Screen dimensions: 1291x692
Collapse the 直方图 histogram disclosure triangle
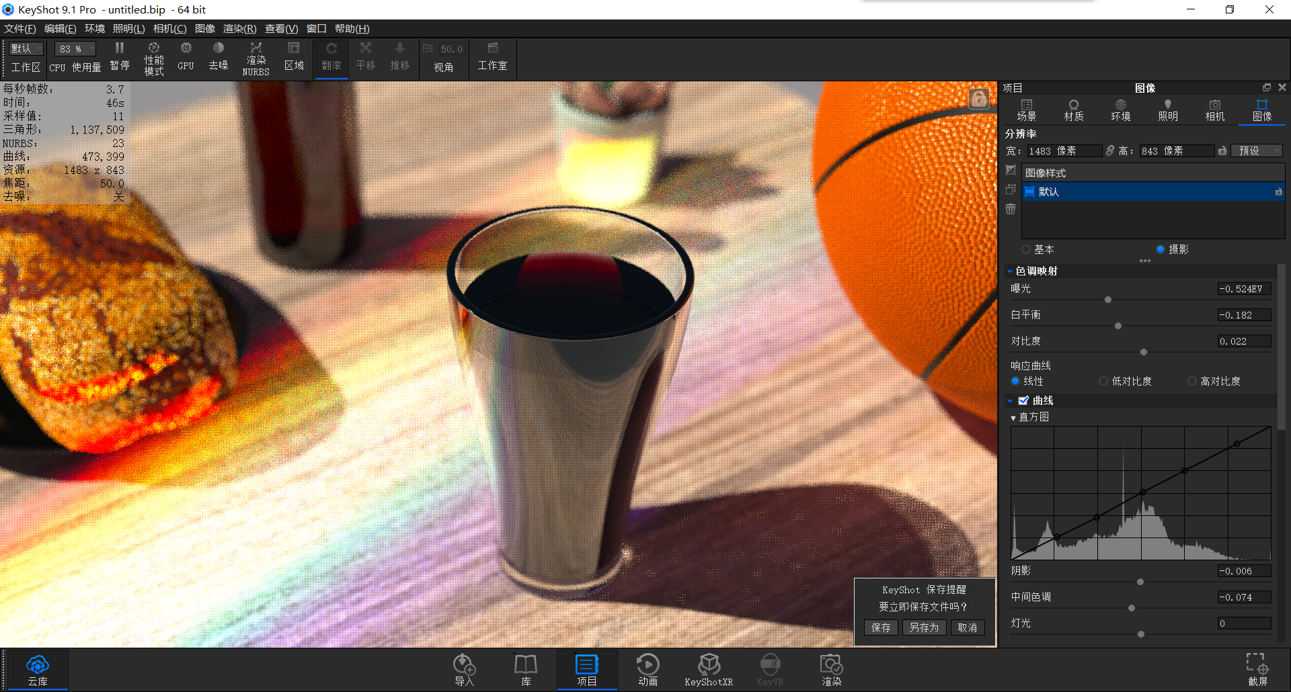1013,417
